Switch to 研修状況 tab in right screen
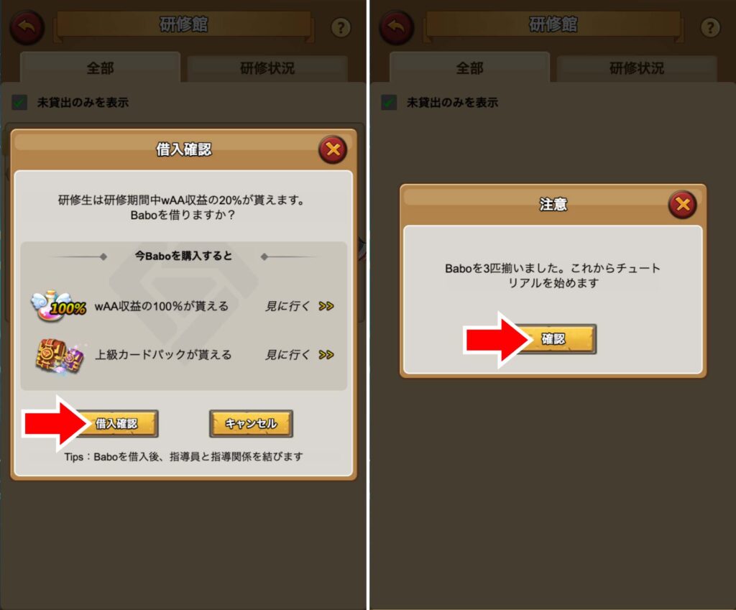This screenshot has width=736, height=610. click(x=637, y=68)
